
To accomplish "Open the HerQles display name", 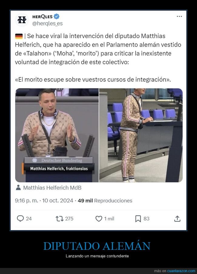I will coord(42,17).
